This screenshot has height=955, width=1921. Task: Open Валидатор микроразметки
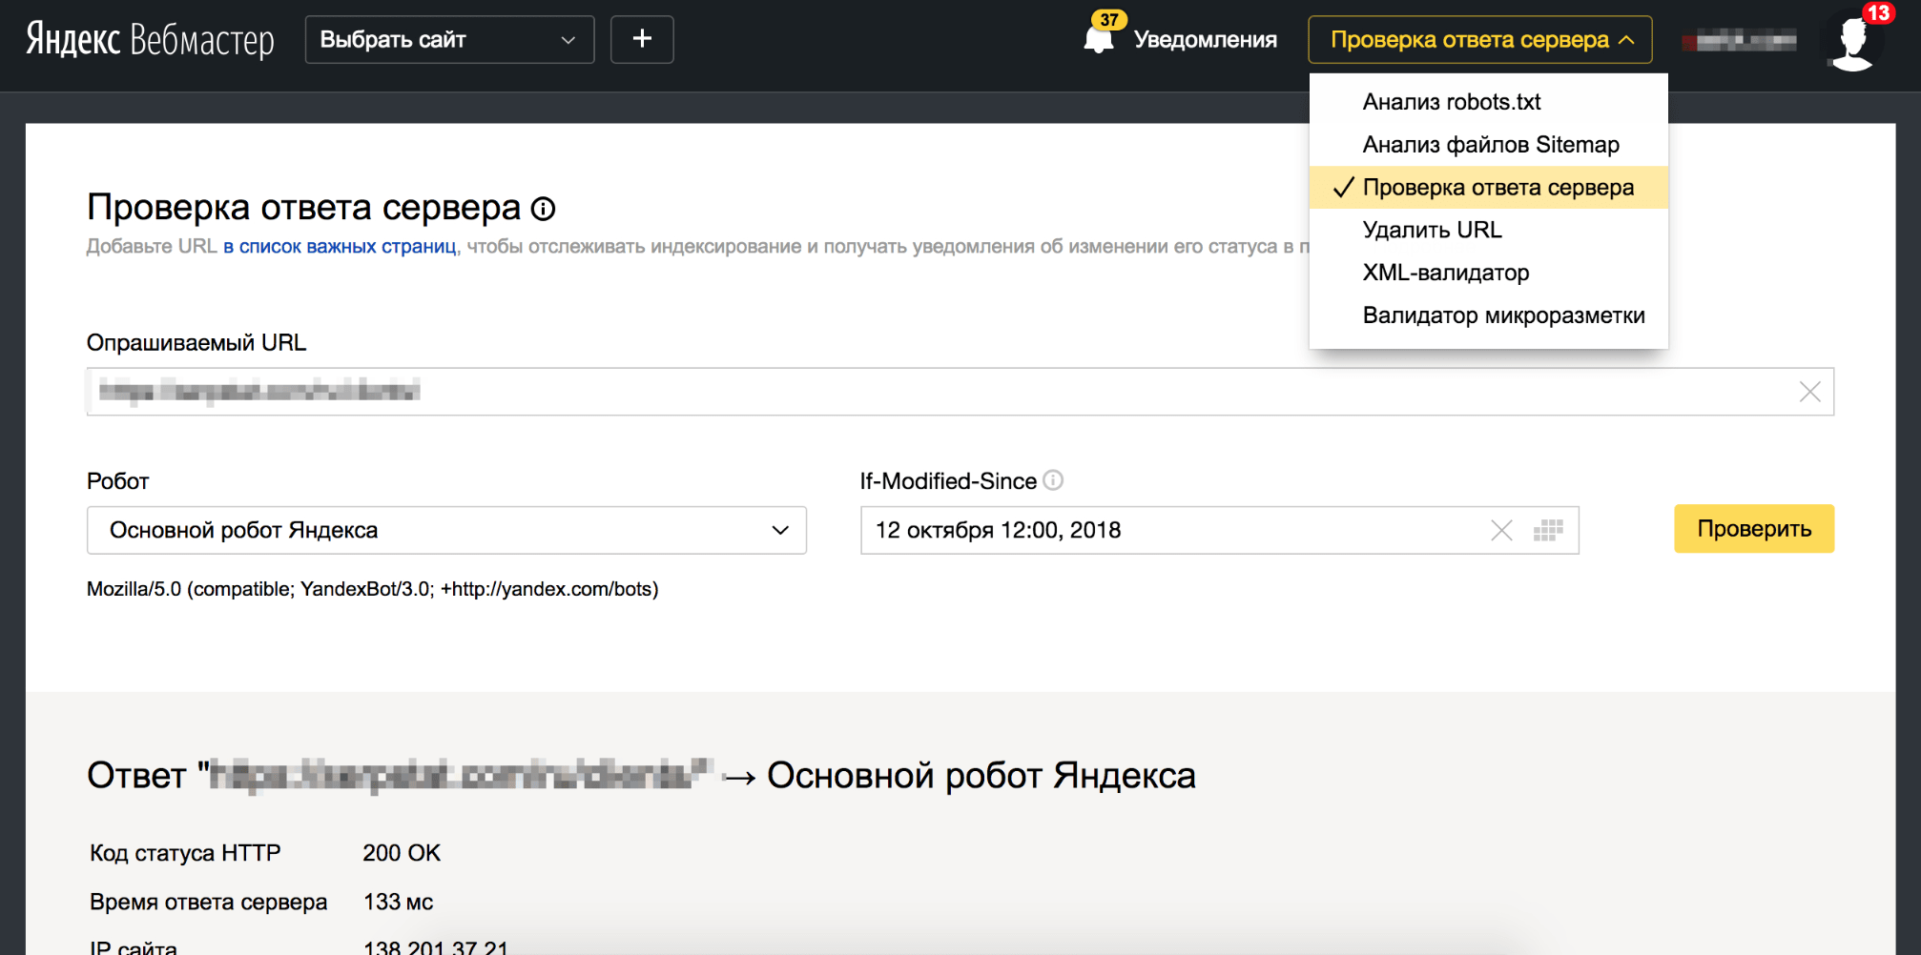coord(1502,315)
